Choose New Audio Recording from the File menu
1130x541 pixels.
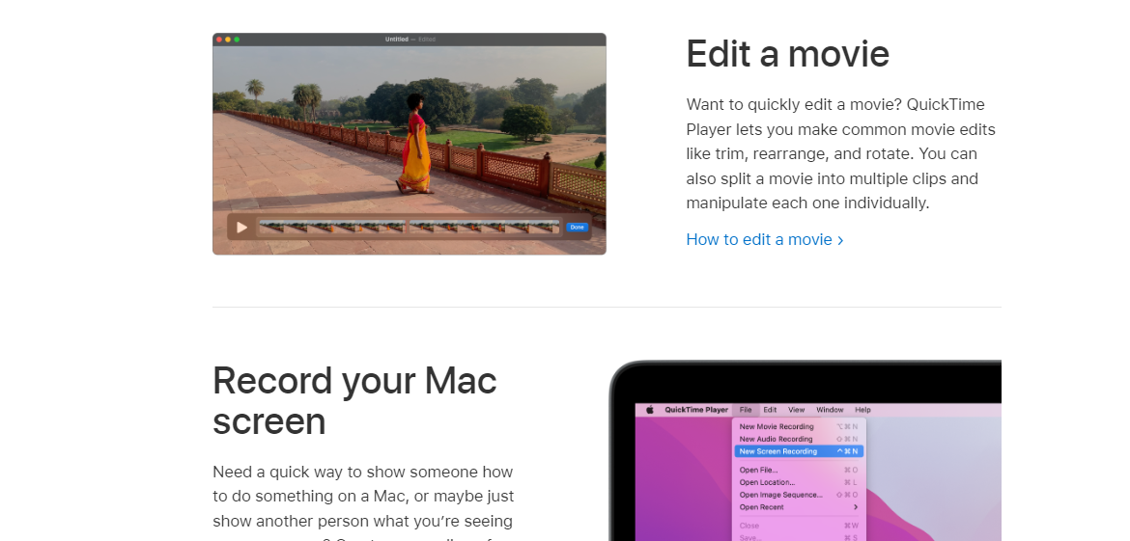tap(799, 439)
